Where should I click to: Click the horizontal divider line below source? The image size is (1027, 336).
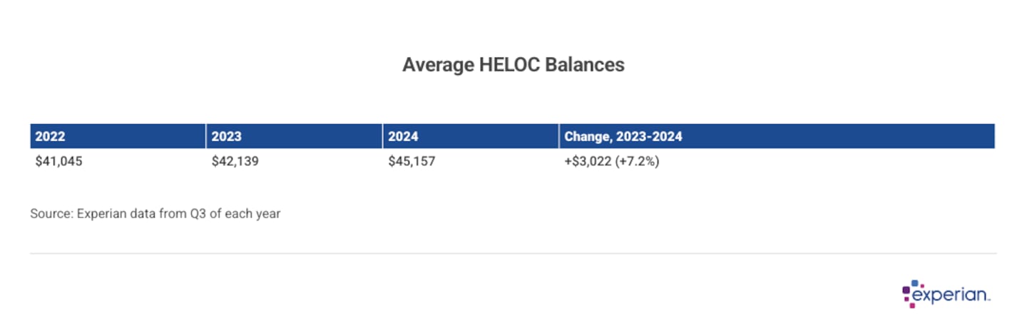[x=513, y=253]
